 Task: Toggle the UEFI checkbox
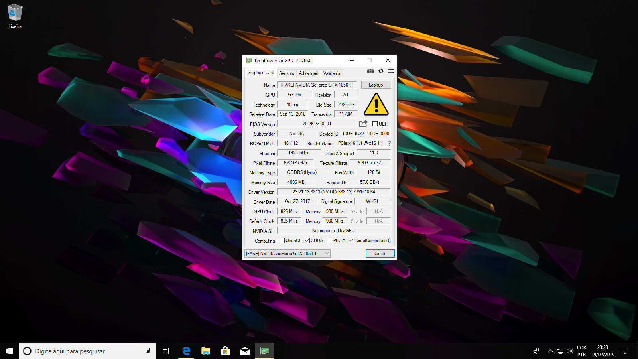[x=375, y=124]
